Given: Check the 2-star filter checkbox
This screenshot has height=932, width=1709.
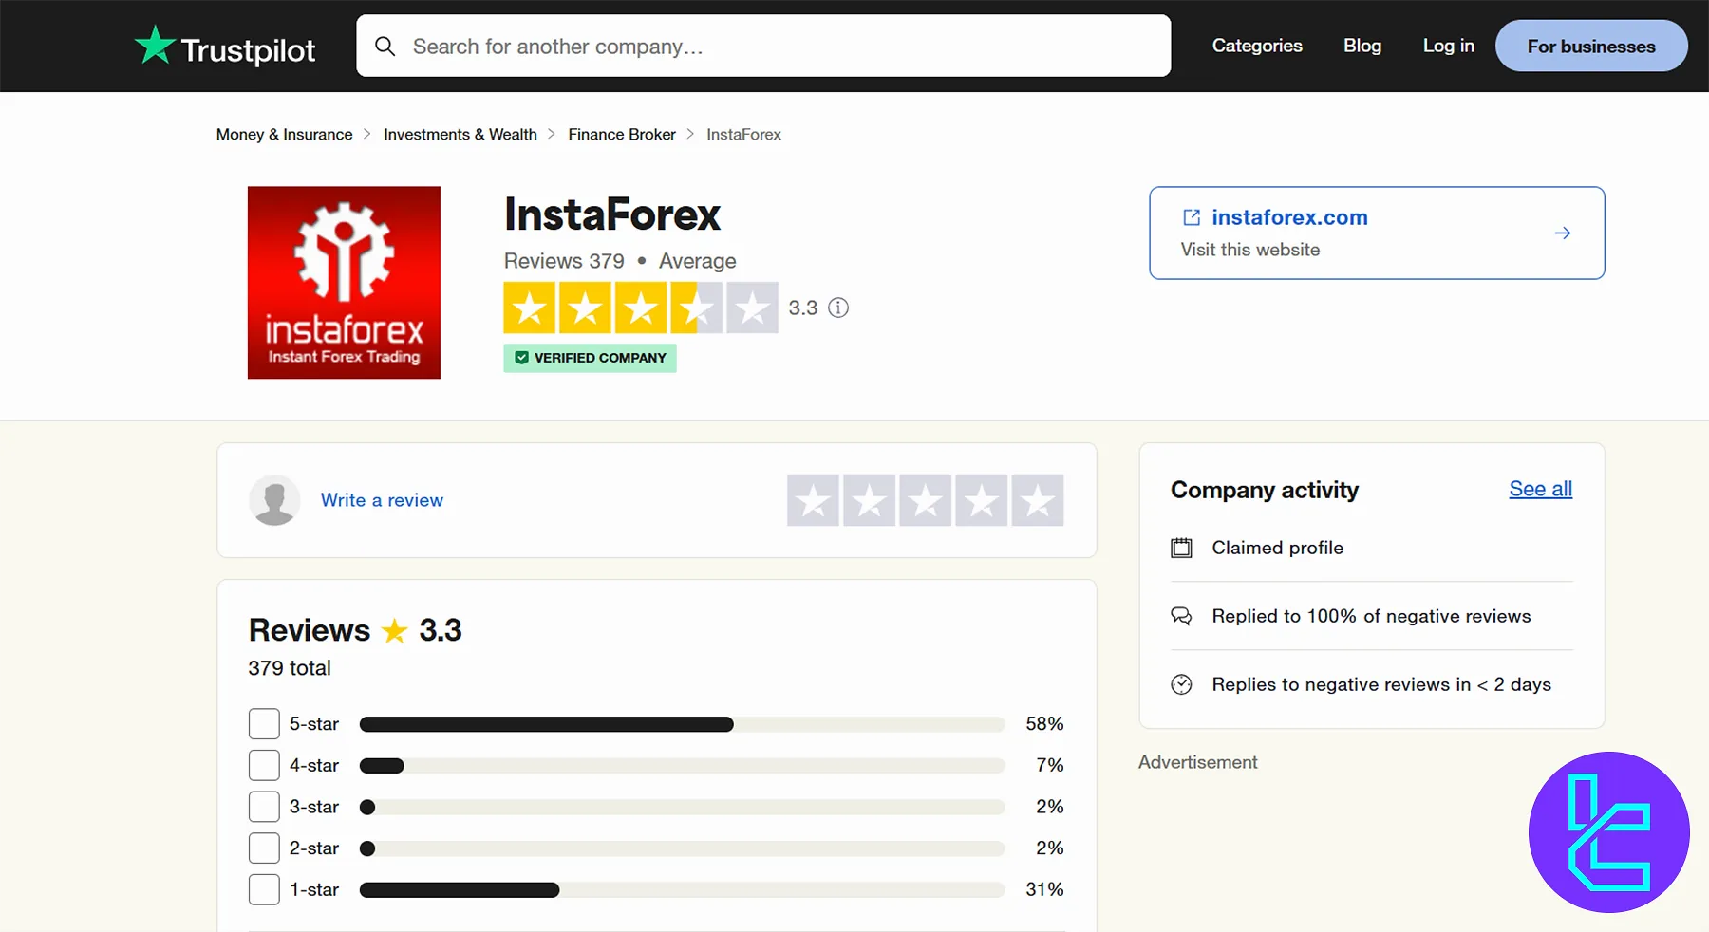Looking at the screenshot, I should tap(264, 848).
